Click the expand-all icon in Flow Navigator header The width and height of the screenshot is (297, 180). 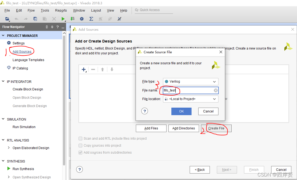[x=52, y=27]
